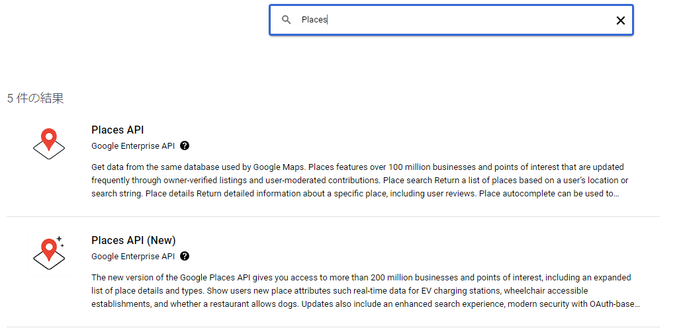683x330 pixels.
Task: Place the cursor after "Places" in the search box
Action: 328,20
